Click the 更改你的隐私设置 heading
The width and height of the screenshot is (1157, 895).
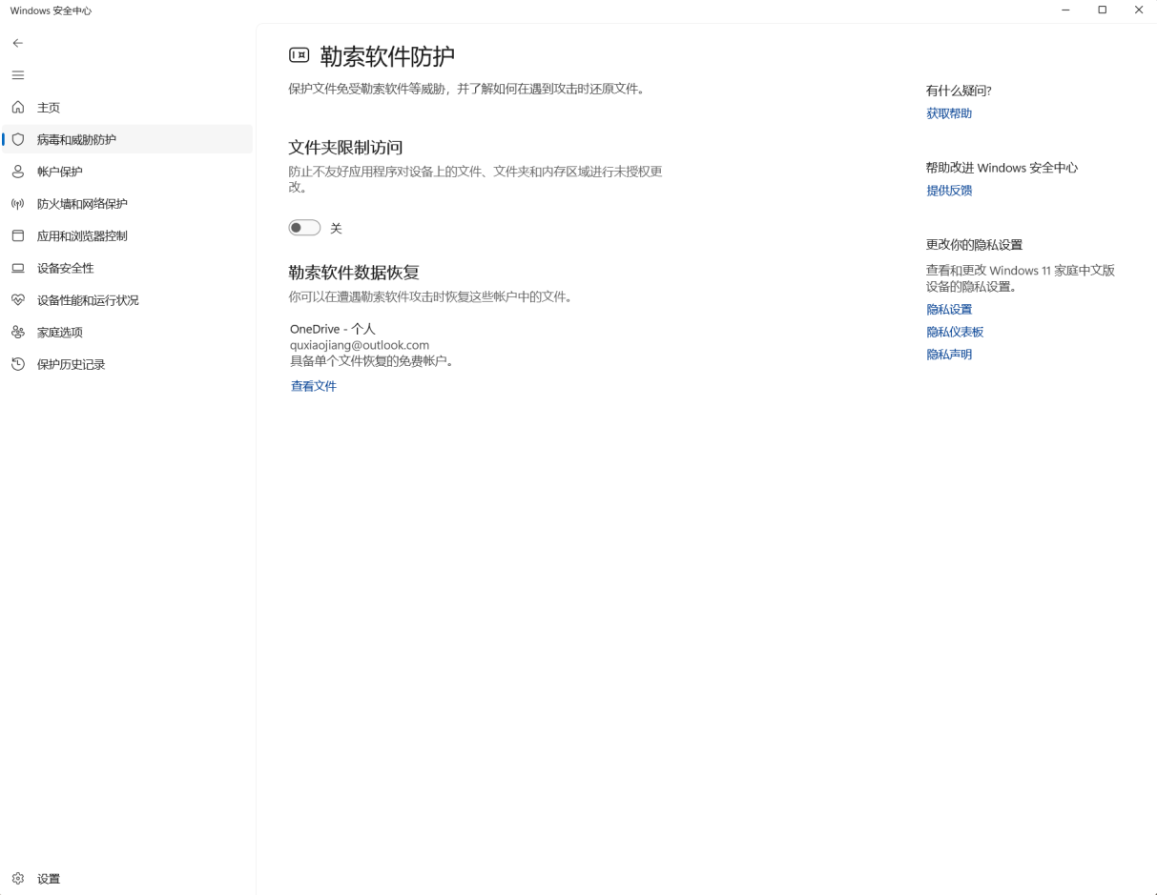pos(974,245)
